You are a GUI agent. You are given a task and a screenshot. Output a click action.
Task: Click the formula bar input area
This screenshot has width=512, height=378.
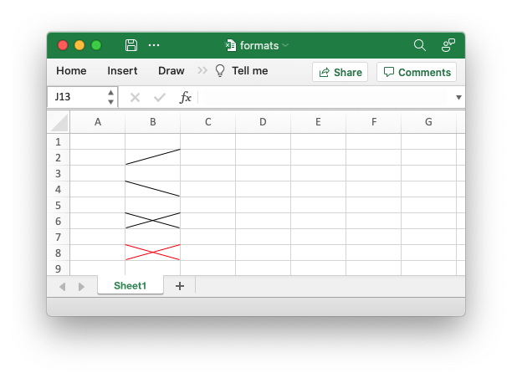(x=326, y=97)
